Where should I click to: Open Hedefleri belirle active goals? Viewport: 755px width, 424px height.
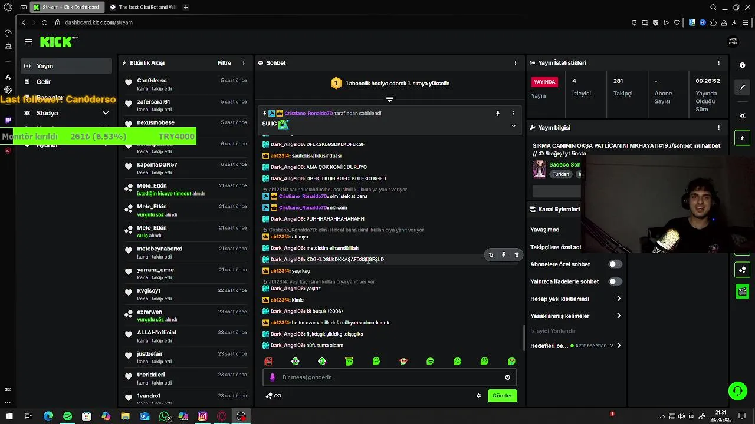576,346
